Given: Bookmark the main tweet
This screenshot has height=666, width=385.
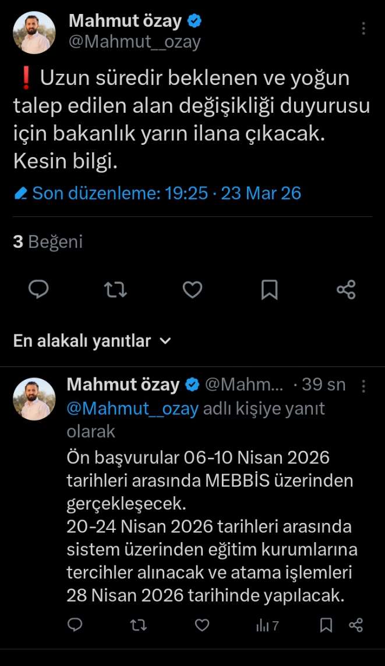Looking at the screenshot, I should coord(269,289).
